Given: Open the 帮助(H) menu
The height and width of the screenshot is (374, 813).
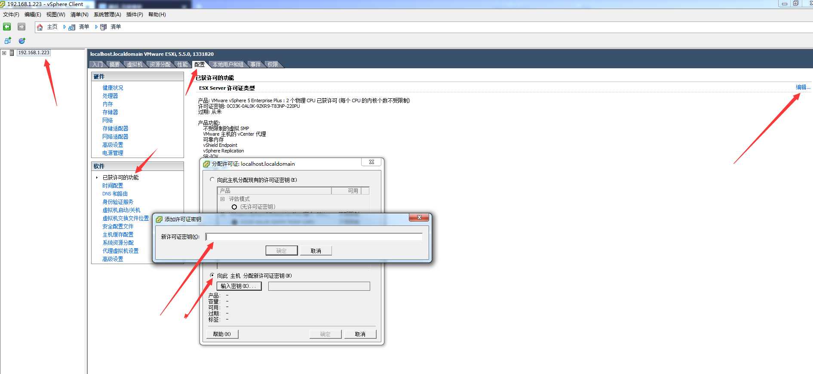Looking at the screenshot, I should pyautogui.click(x=157, y=15).
